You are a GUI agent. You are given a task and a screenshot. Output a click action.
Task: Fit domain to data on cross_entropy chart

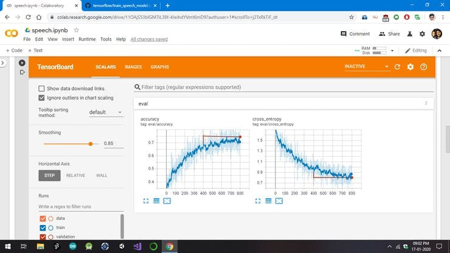[x=279, y=201]
